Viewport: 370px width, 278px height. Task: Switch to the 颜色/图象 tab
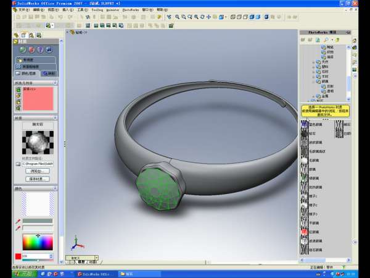click(x=25, y=73)
